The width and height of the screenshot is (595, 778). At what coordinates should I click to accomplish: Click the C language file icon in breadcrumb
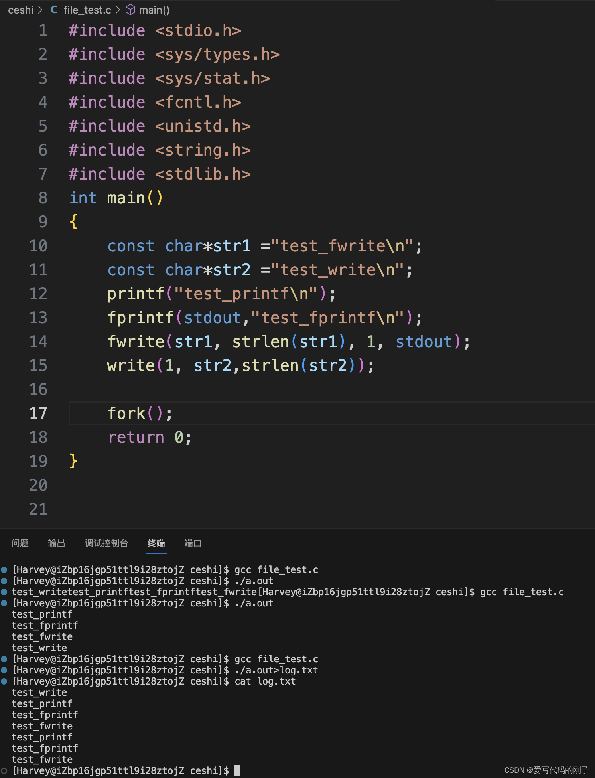pyautogui.click(x=54, y=10)
